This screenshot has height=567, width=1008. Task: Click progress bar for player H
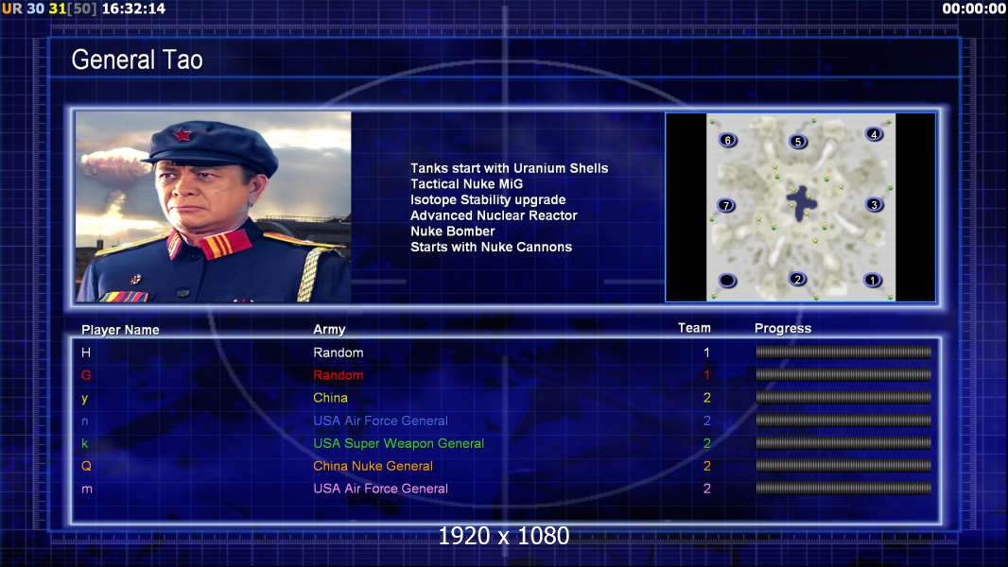tap(843, 352)
